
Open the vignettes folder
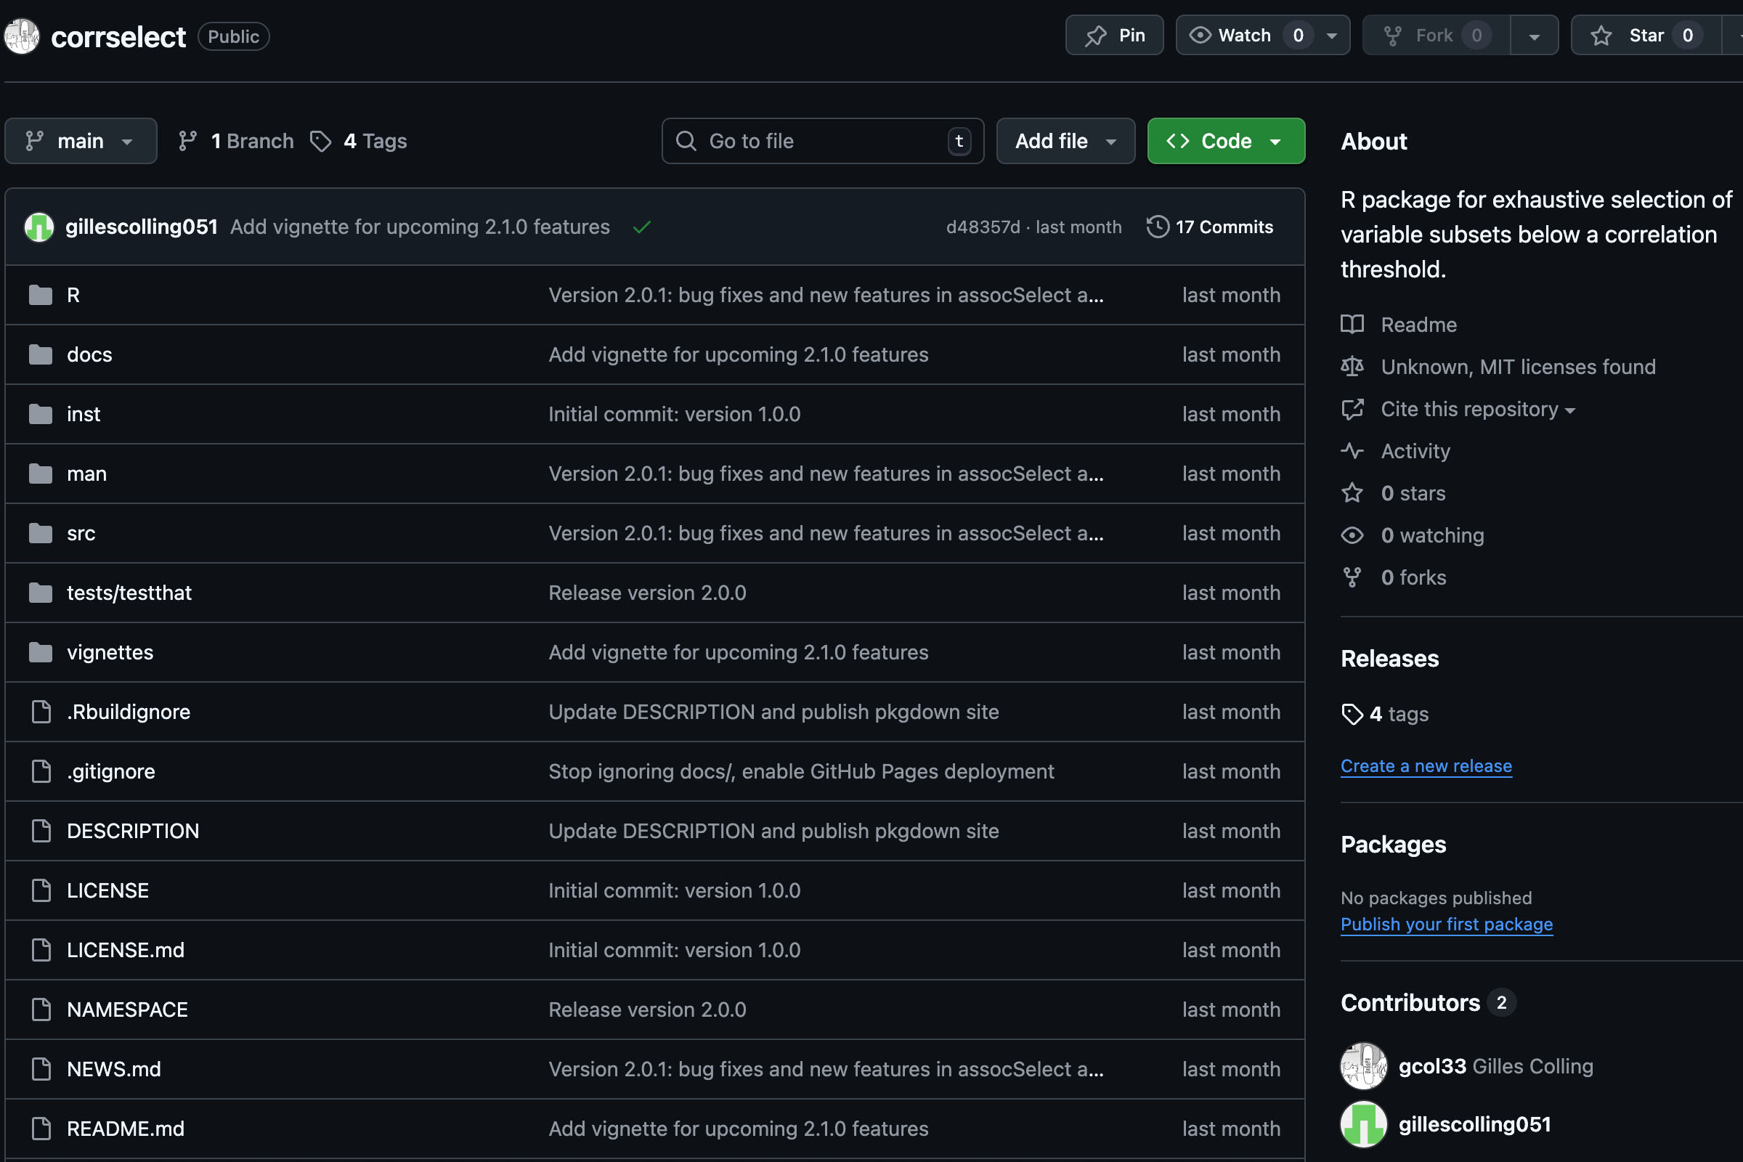[x=110, y=652]
